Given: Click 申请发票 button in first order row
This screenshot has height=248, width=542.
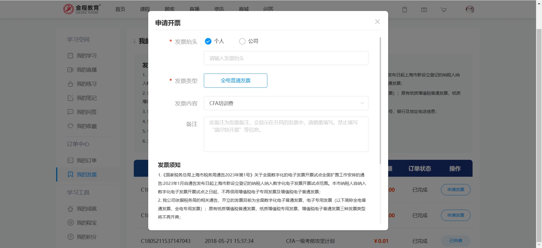Looking at the screenshot, I should (x=456, y=190).
